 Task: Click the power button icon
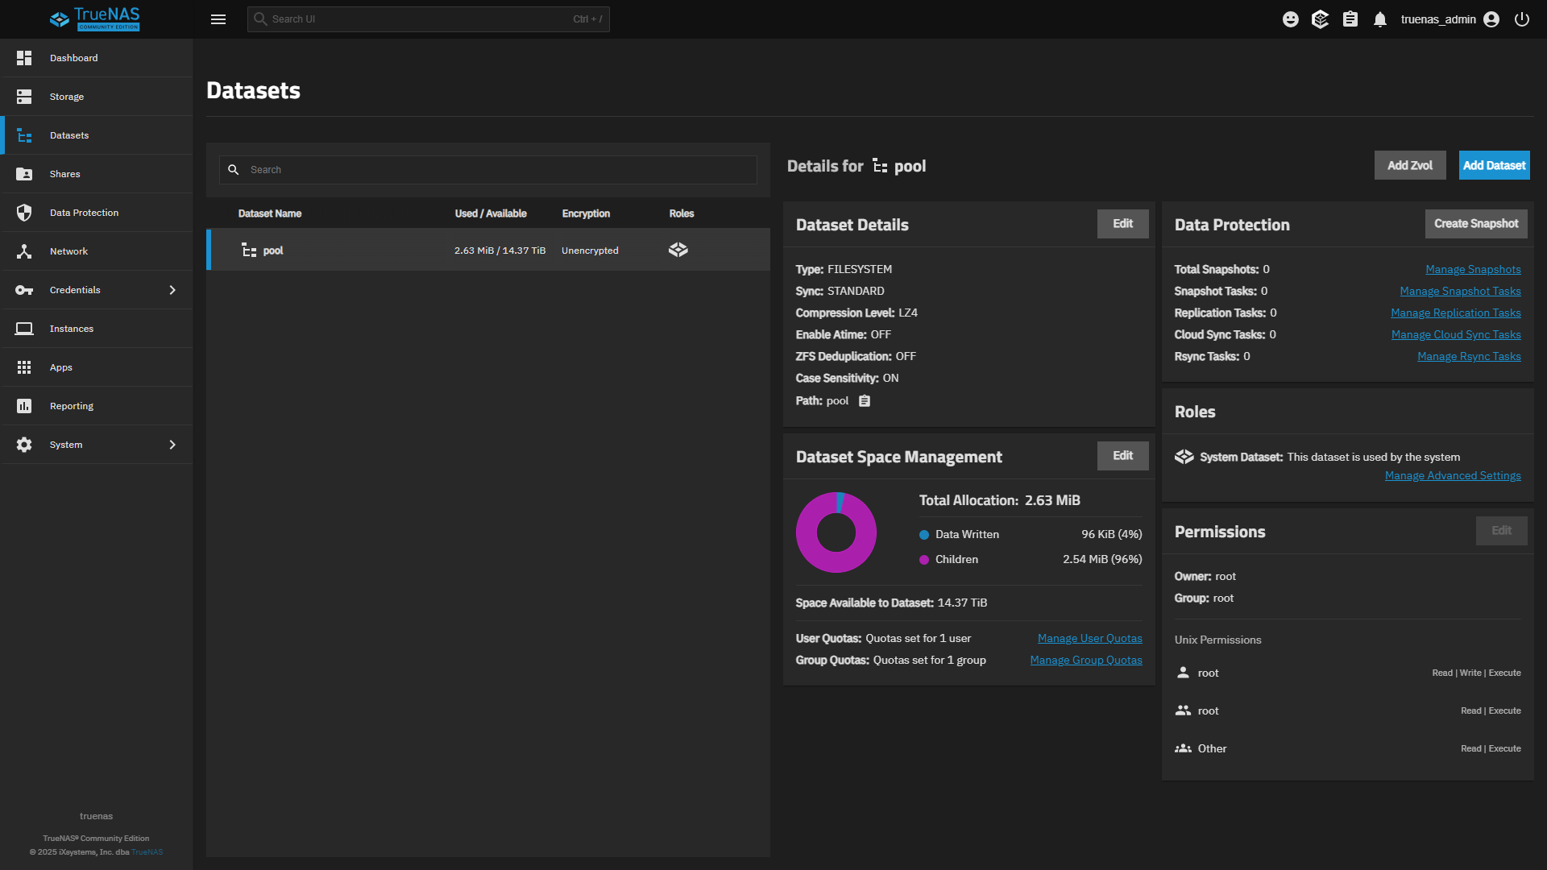pyautogui.click(x=1522, y=19)
